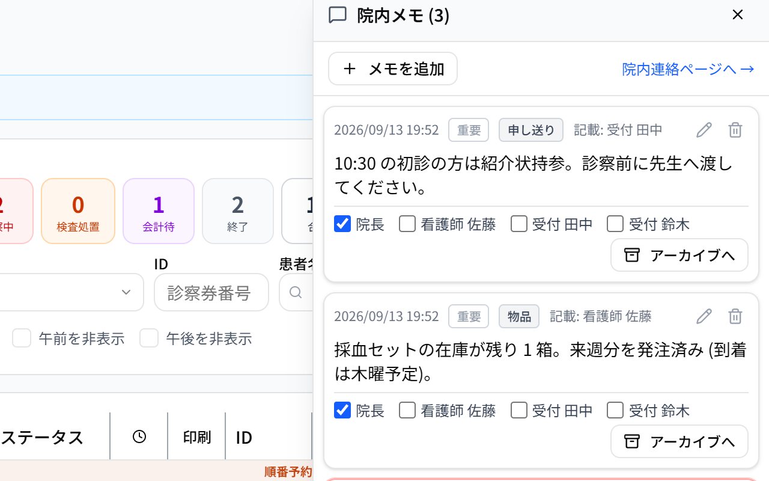Image resolution: width=769 pixels, height=481 pixels.
Task: Open the dropdown left of the ID field
Action: pos(72,292)
